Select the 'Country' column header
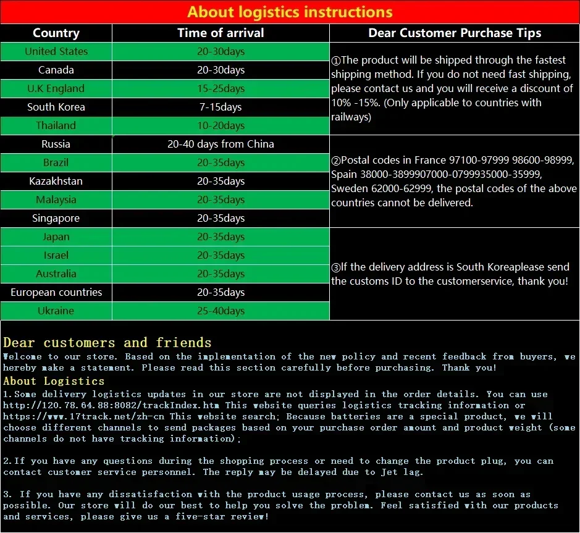The image size is (580, 533). (56, 33)
